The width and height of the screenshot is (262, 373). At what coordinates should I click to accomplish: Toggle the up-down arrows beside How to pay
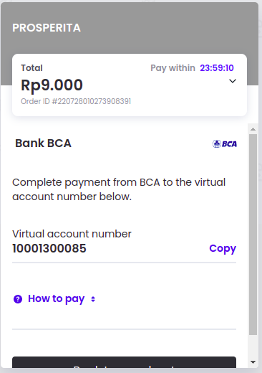point(93,299)
